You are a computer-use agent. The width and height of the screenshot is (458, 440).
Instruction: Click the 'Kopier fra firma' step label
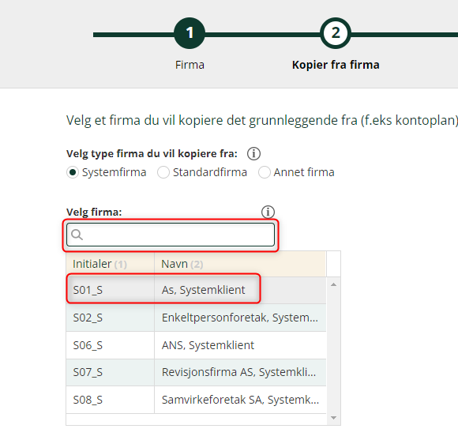336,65
